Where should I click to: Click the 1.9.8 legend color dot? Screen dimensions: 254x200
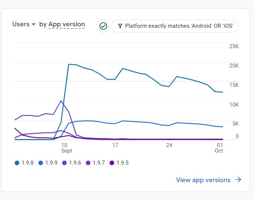point(17,163)
